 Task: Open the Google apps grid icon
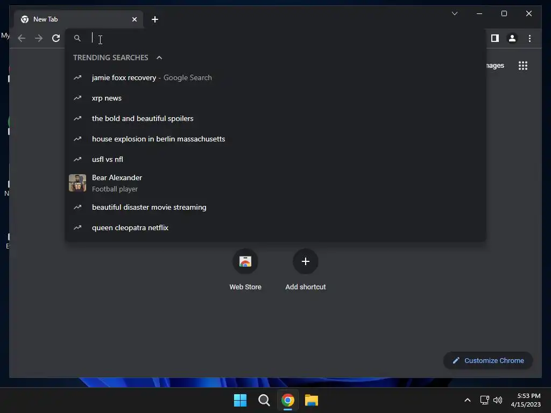click(523, 66)
